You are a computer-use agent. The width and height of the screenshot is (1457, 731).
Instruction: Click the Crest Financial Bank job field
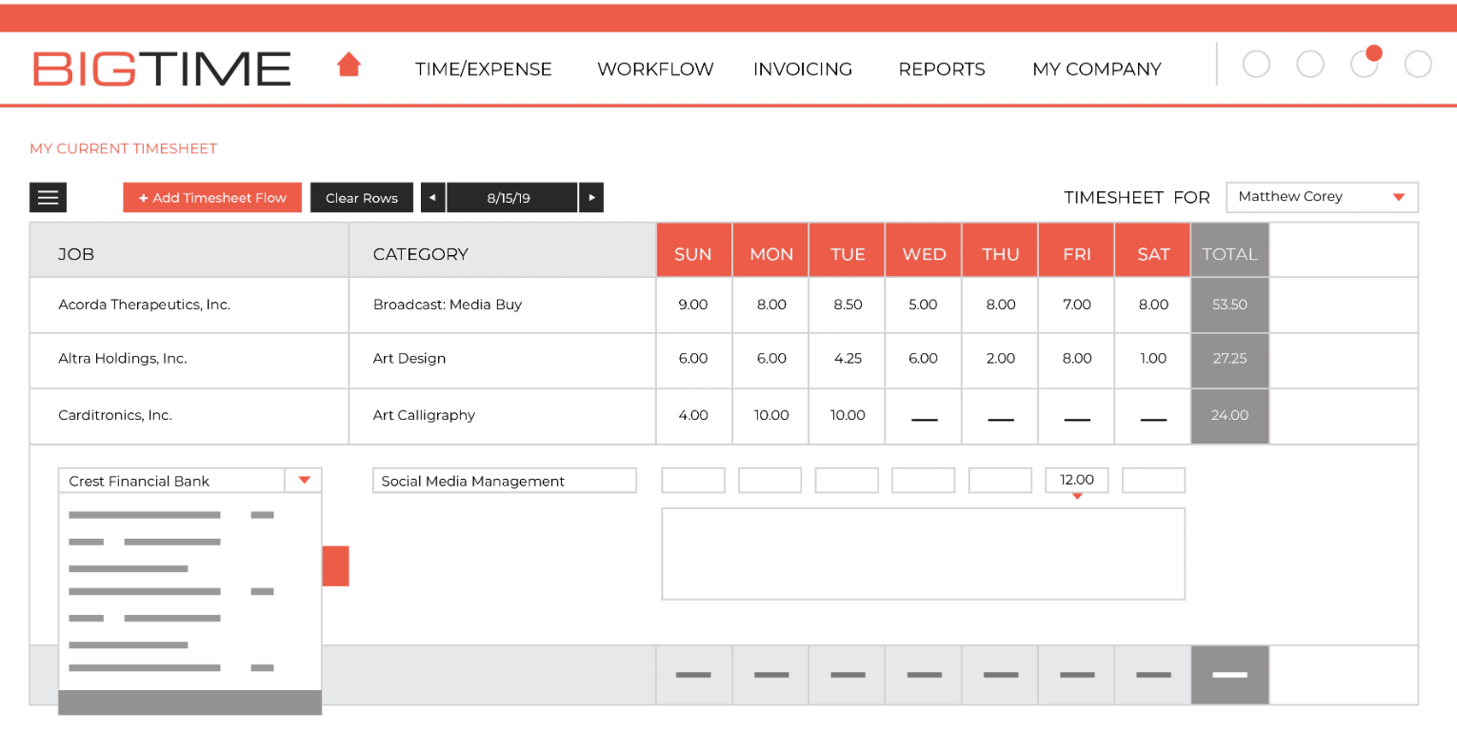click(x=172, y=480)
